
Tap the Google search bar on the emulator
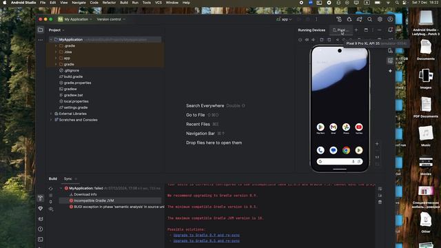[340, 161]
